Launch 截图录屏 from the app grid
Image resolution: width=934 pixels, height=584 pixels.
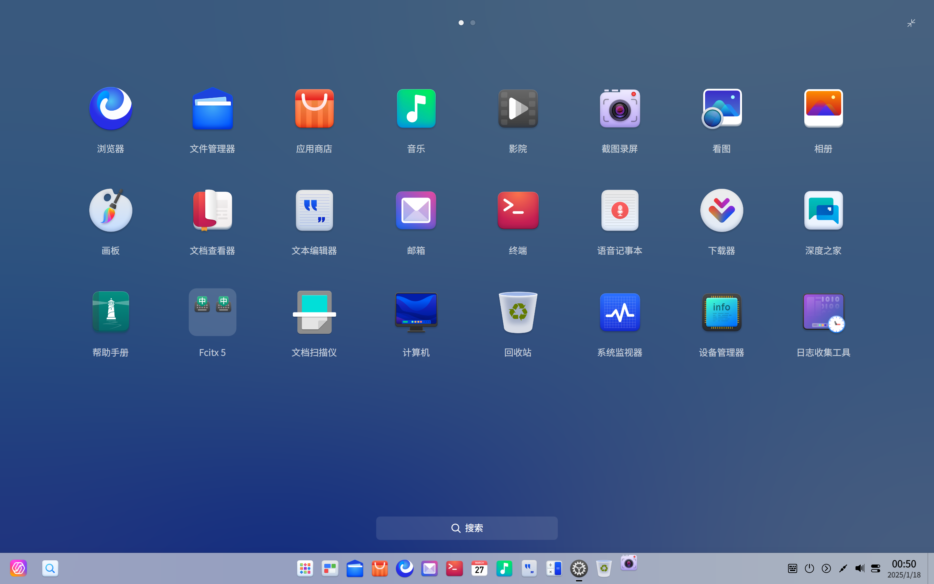coord(620,109)
